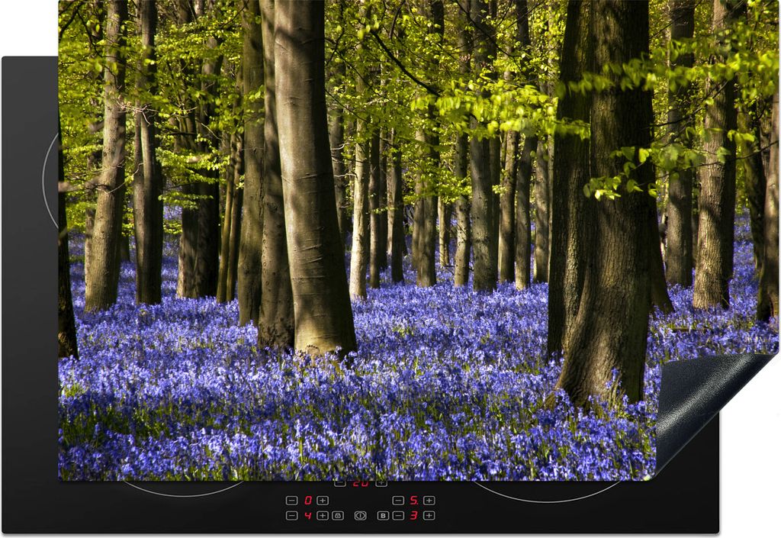Raise heat on zone showing 5
The height and width of the screenshot is (538, 781).
pyautogui.click(x=429, y=501)
